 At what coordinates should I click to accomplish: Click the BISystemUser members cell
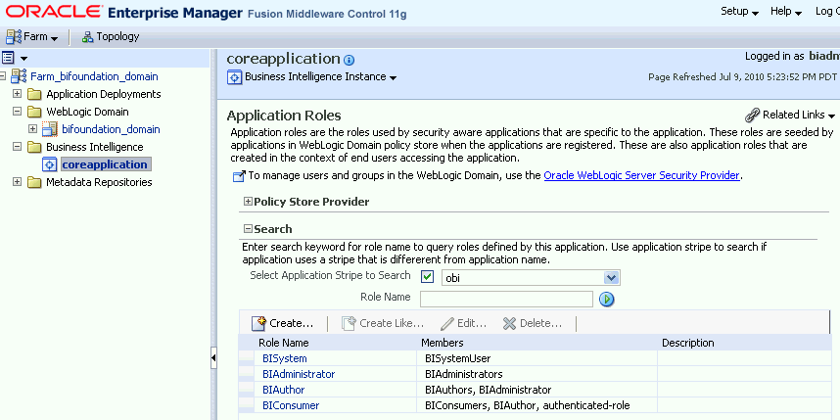coord(537,358)
